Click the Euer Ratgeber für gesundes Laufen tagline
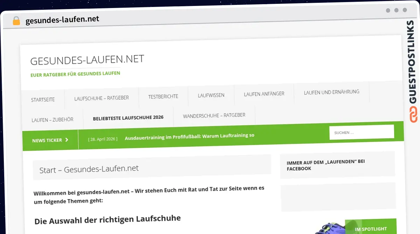Image resolution: width=420 pixels, height=234 pixels. 75,74
